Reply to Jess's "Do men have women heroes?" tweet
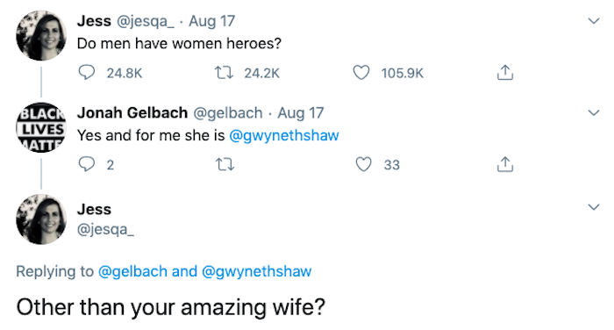 tap(87, 73)
